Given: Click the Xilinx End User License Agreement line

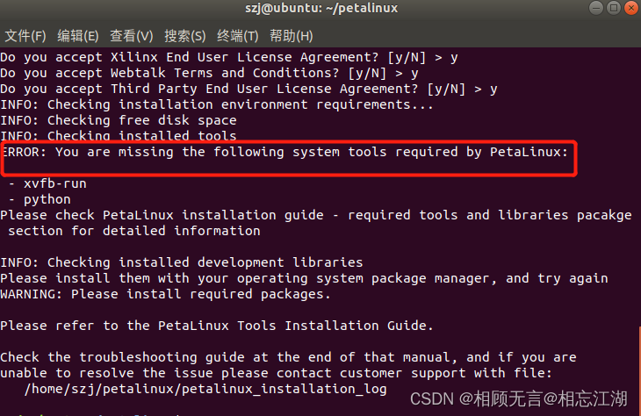Looking at the screenshot, I should coord(229,58).
